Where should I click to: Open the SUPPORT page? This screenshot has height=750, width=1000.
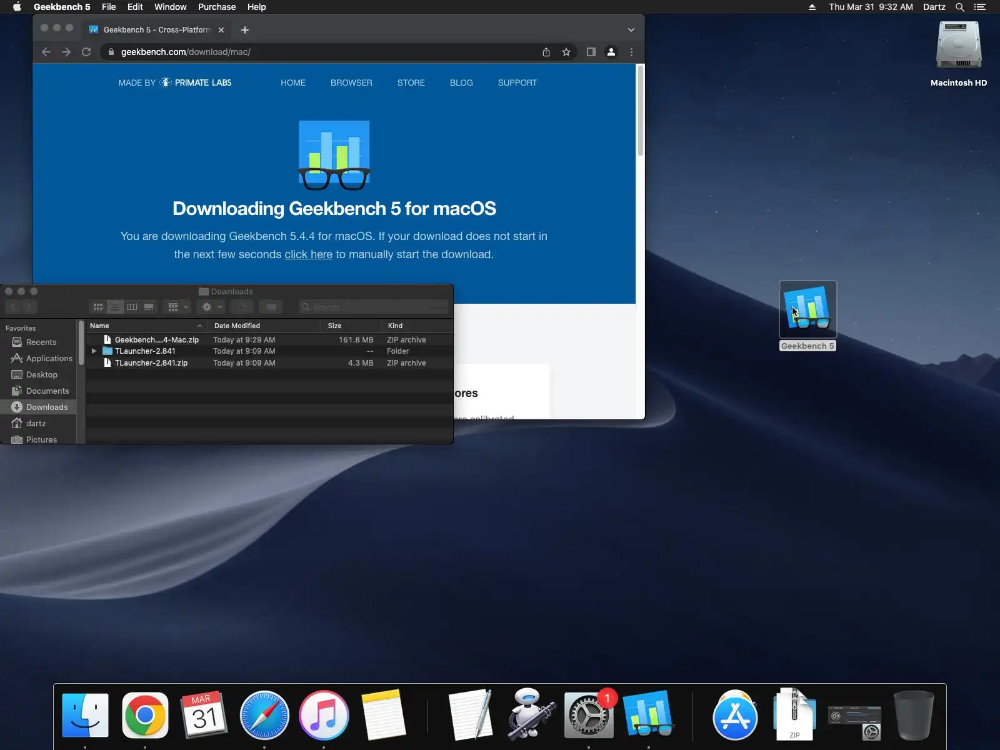517,82
